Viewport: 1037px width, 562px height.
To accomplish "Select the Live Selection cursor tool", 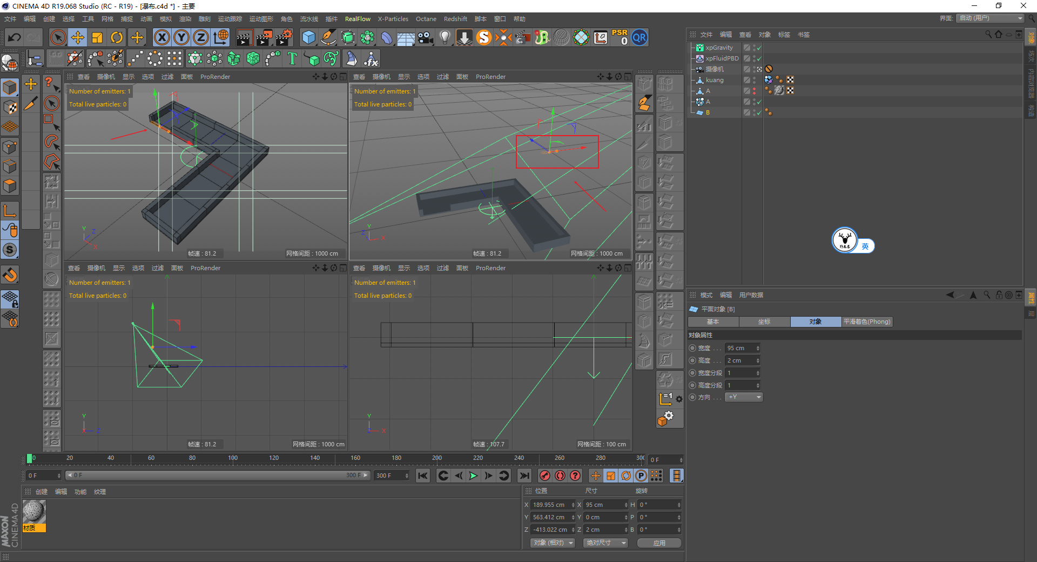I will 58,37.
